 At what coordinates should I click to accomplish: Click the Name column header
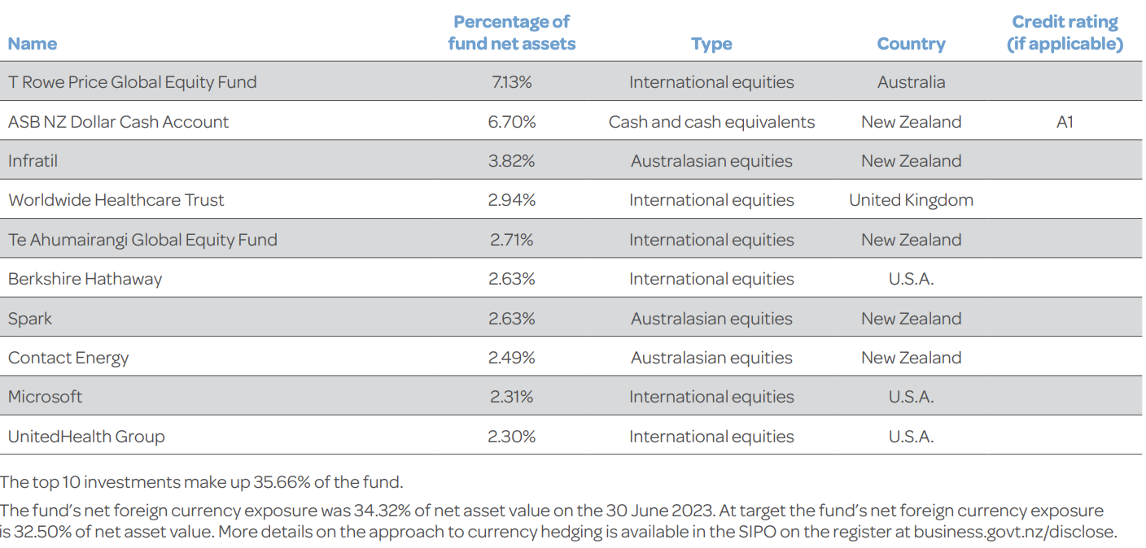33,44
